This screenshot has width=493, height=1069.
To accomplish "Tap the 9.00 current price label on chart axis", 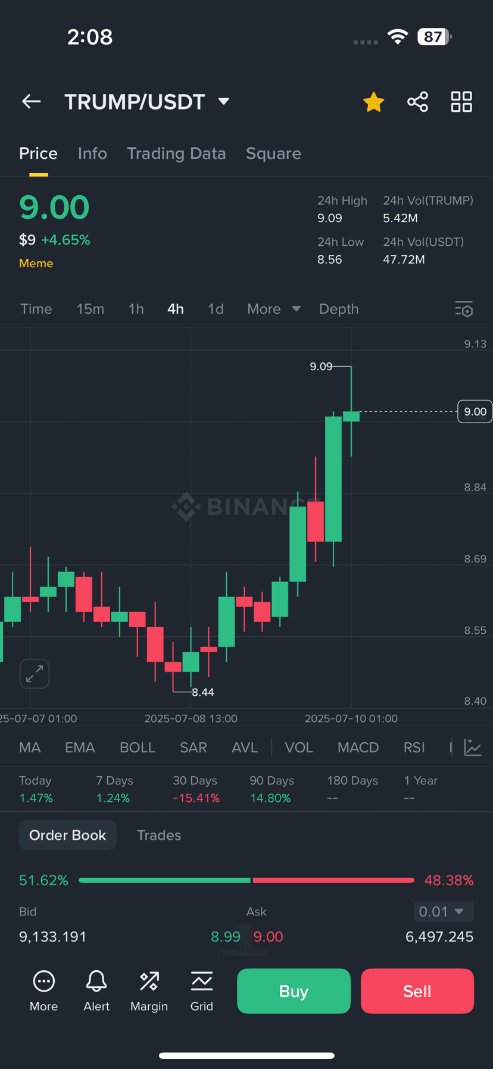I will (475, 411).
